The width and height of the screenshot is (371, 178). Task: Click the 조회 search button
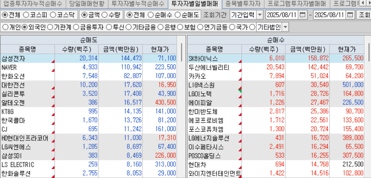point(364,15)
